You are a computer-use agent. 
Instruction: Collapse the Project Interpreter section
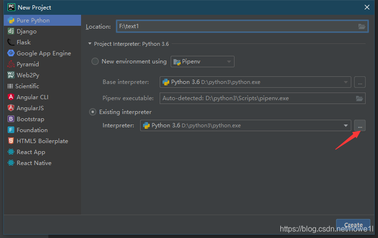(90, 44)
